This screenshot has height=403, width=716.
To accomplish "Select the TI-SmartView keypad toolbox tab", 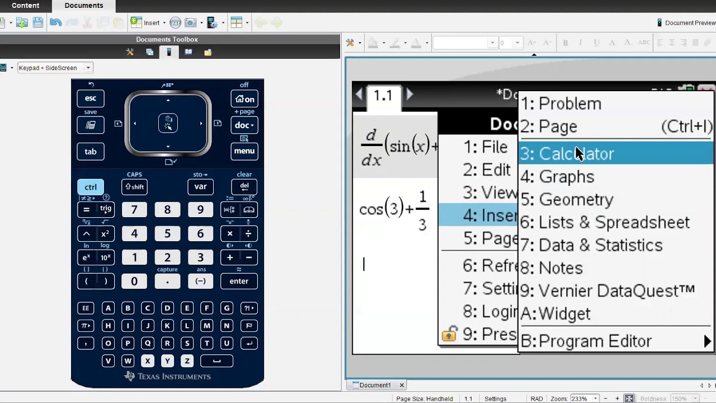I will [x=169, y=52].
